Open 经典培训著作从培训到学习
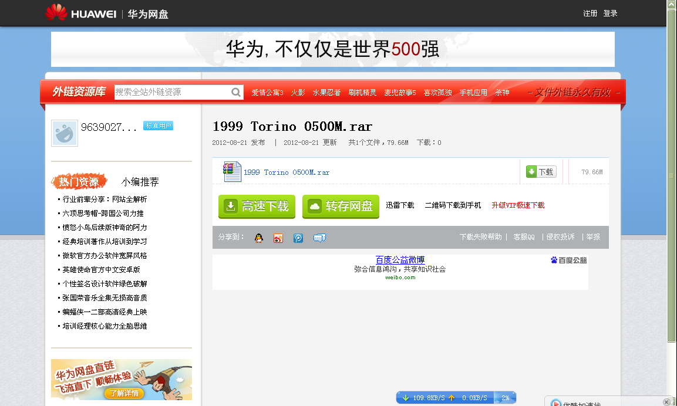This screenshot has height=406, width=677. click(x=105, y=242)
